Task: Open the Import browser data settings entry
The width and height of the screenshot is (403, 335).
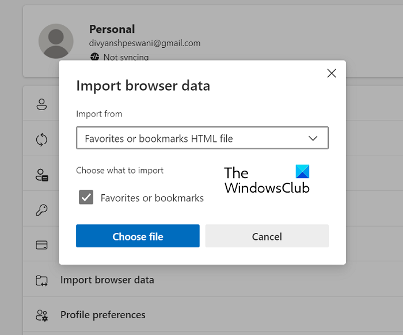Action: coord(107,280)
